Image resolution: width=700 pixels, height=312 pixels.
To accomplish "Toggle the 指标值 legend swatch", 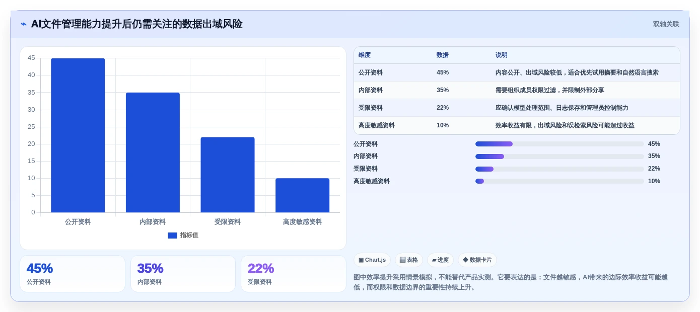I will 172,236.
